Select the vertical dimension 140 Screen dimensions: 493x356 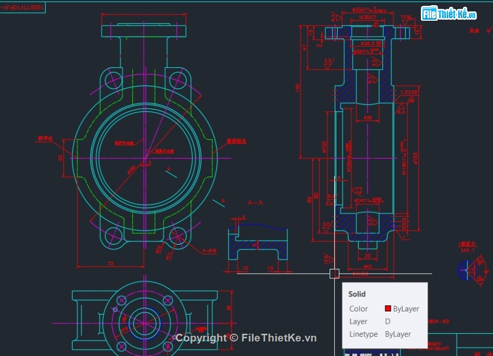coord(297,88)
